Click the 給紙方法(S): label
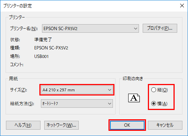Image resolution: width=188 pixels, height=136 pixels. (22, 104)
